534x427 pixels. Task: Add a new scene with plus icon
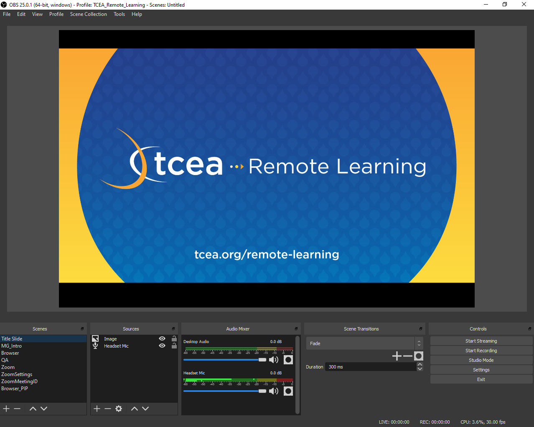click(x=6, y=409)
